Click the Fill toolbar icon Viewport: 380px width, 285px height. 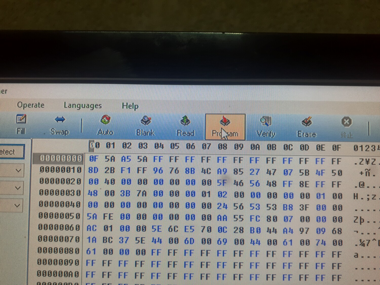coord(21,124)
